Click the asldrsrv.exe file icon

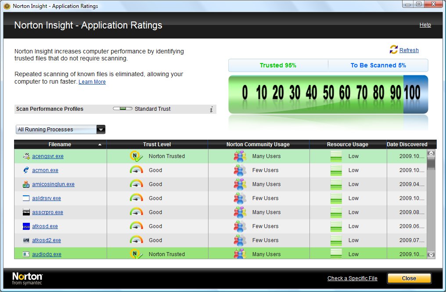[x=26, y=198]
